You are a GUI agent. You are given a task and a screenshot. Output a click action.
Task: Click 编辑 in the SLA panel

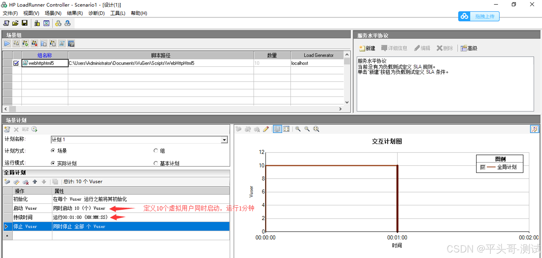tap(422, 48)
